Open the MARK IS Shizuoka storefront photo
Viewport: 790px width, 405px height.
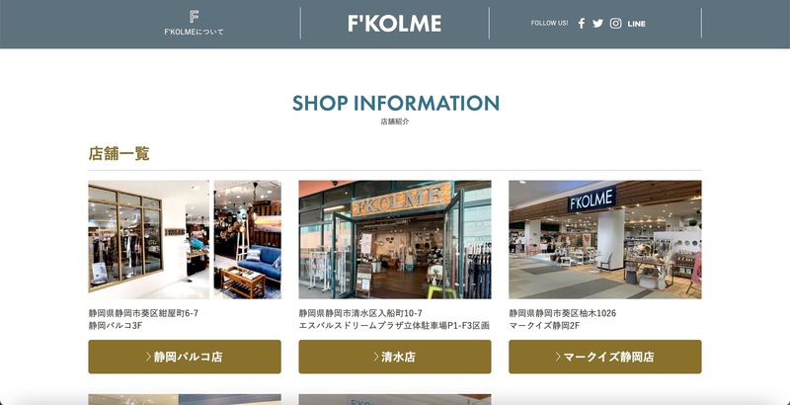[605, 240]
